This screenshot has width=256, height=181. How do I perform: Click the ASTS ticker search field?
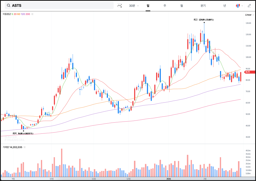(x=61, y=6)
